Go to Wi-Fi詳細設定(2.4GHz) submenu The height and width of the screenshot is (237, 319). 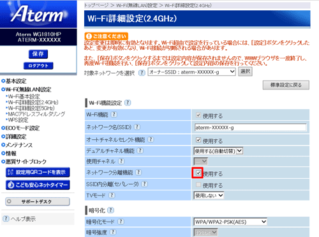pos(33,102)
